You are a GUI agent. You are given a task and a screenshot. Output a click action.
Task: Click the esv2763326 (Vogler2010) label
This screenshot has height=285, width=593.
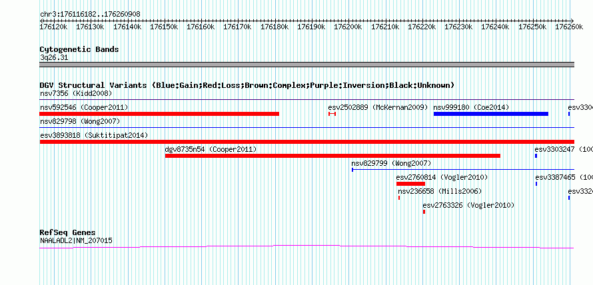(x=468, y=205)
